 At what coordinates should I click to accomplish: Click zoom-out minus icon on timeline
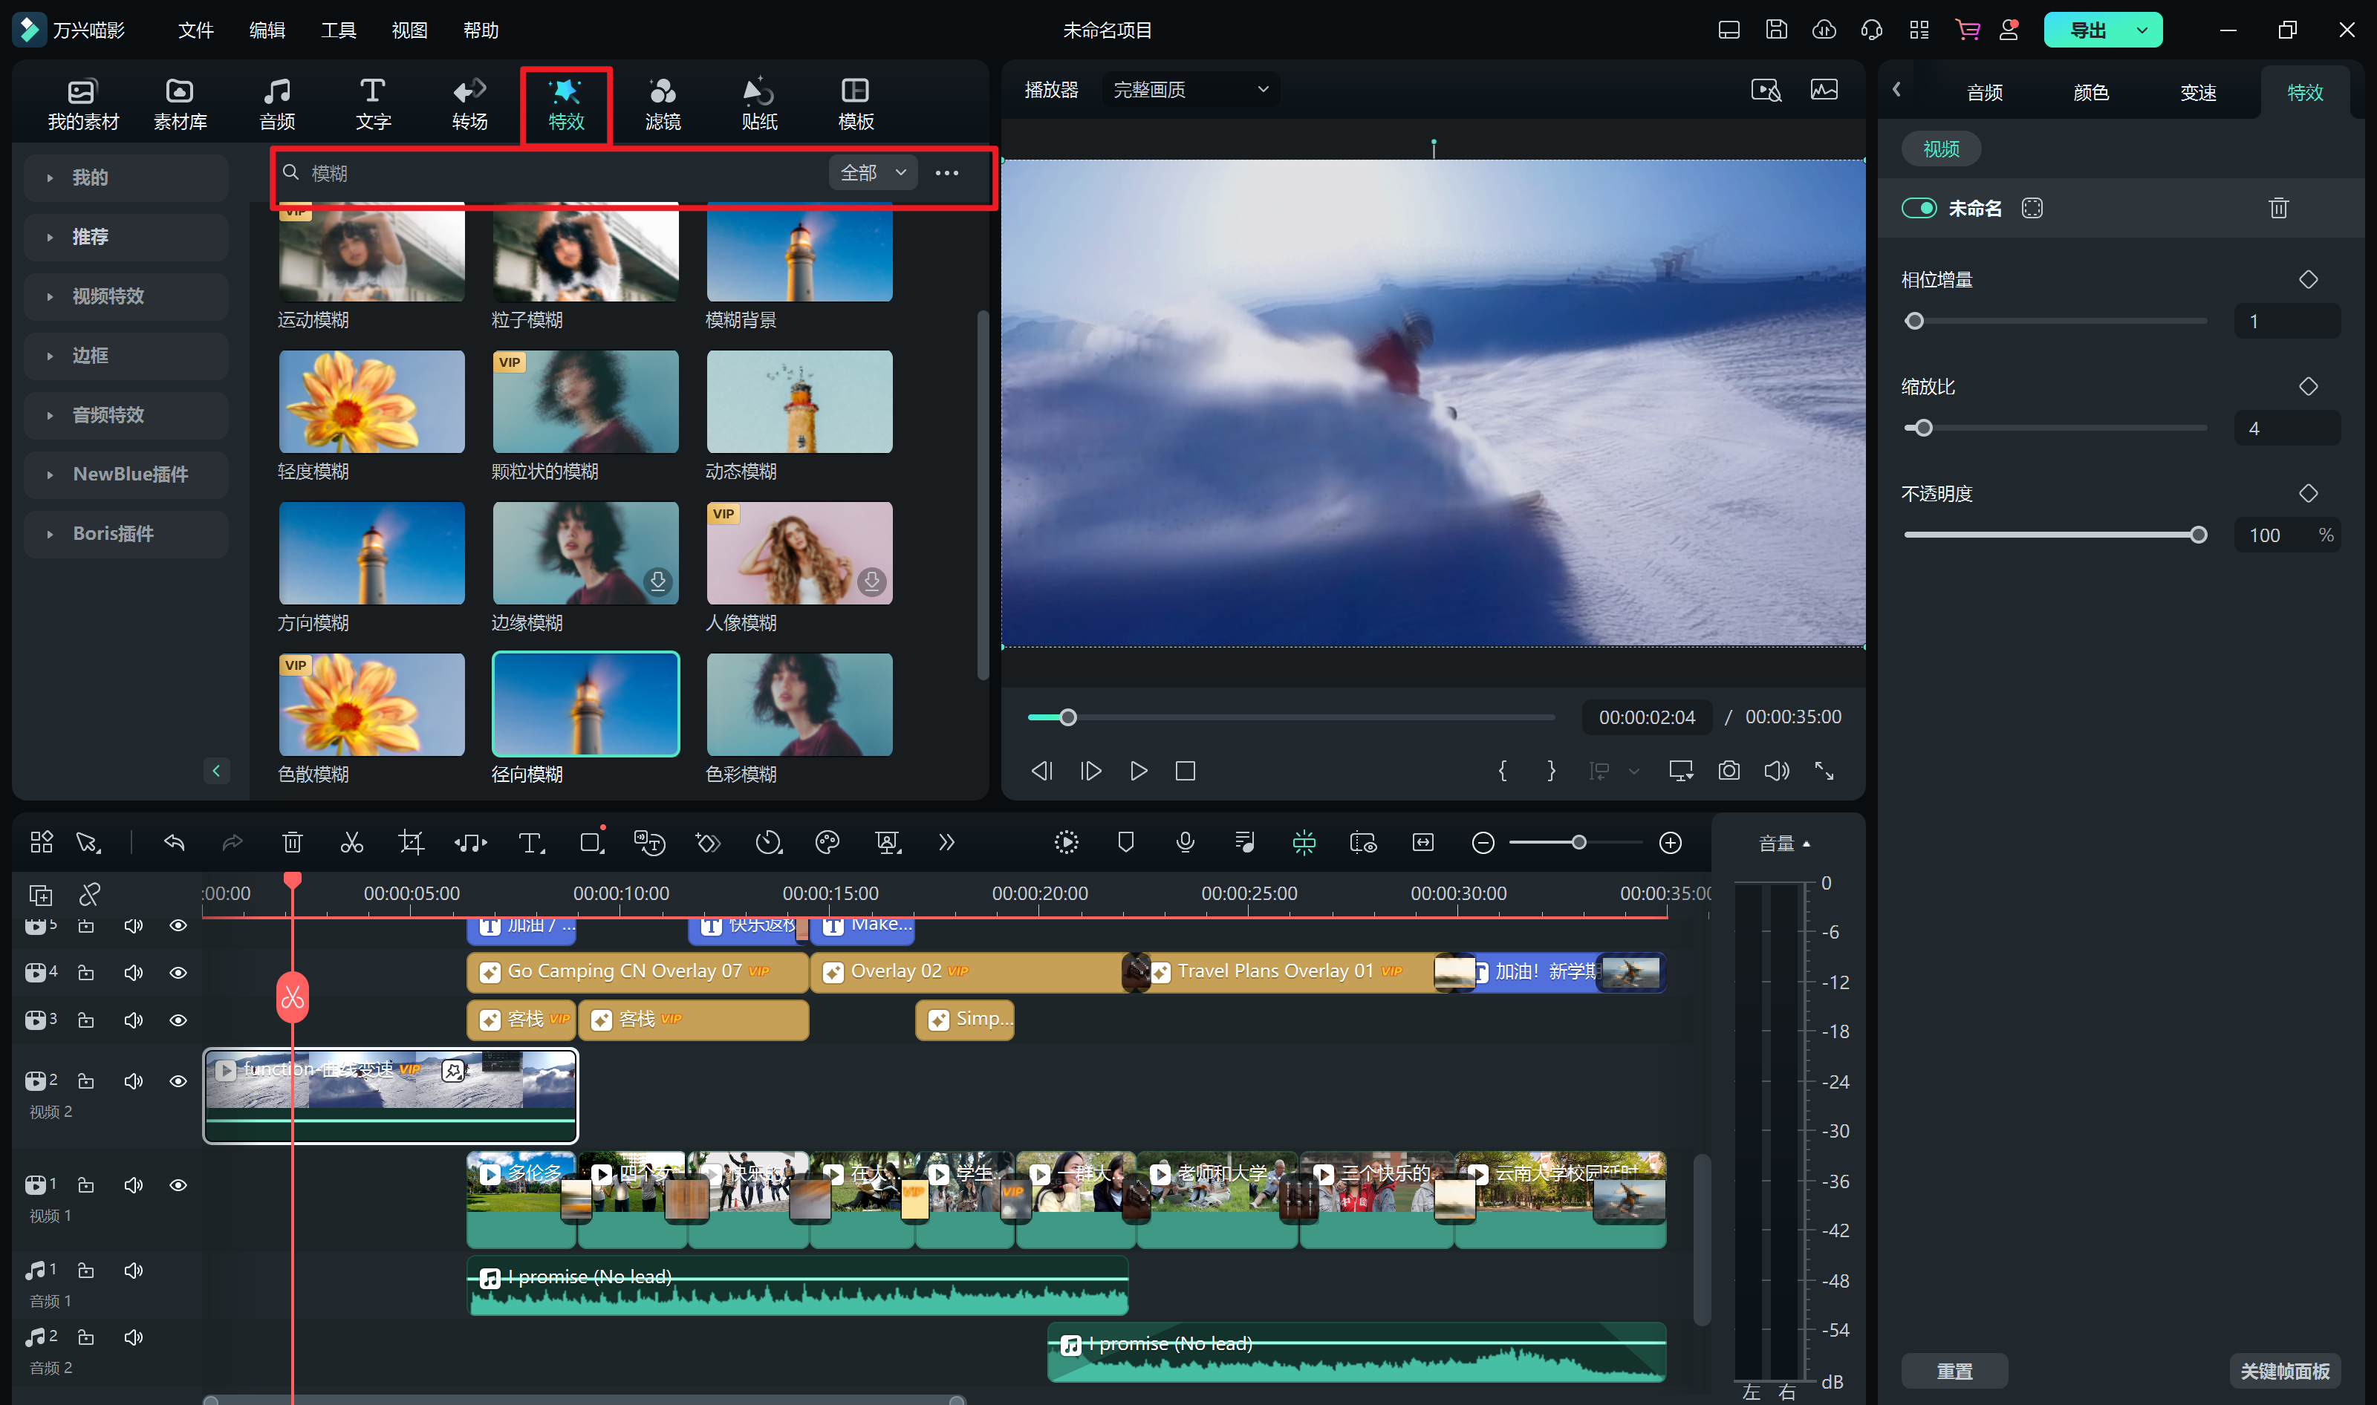tap(1484, 841)
